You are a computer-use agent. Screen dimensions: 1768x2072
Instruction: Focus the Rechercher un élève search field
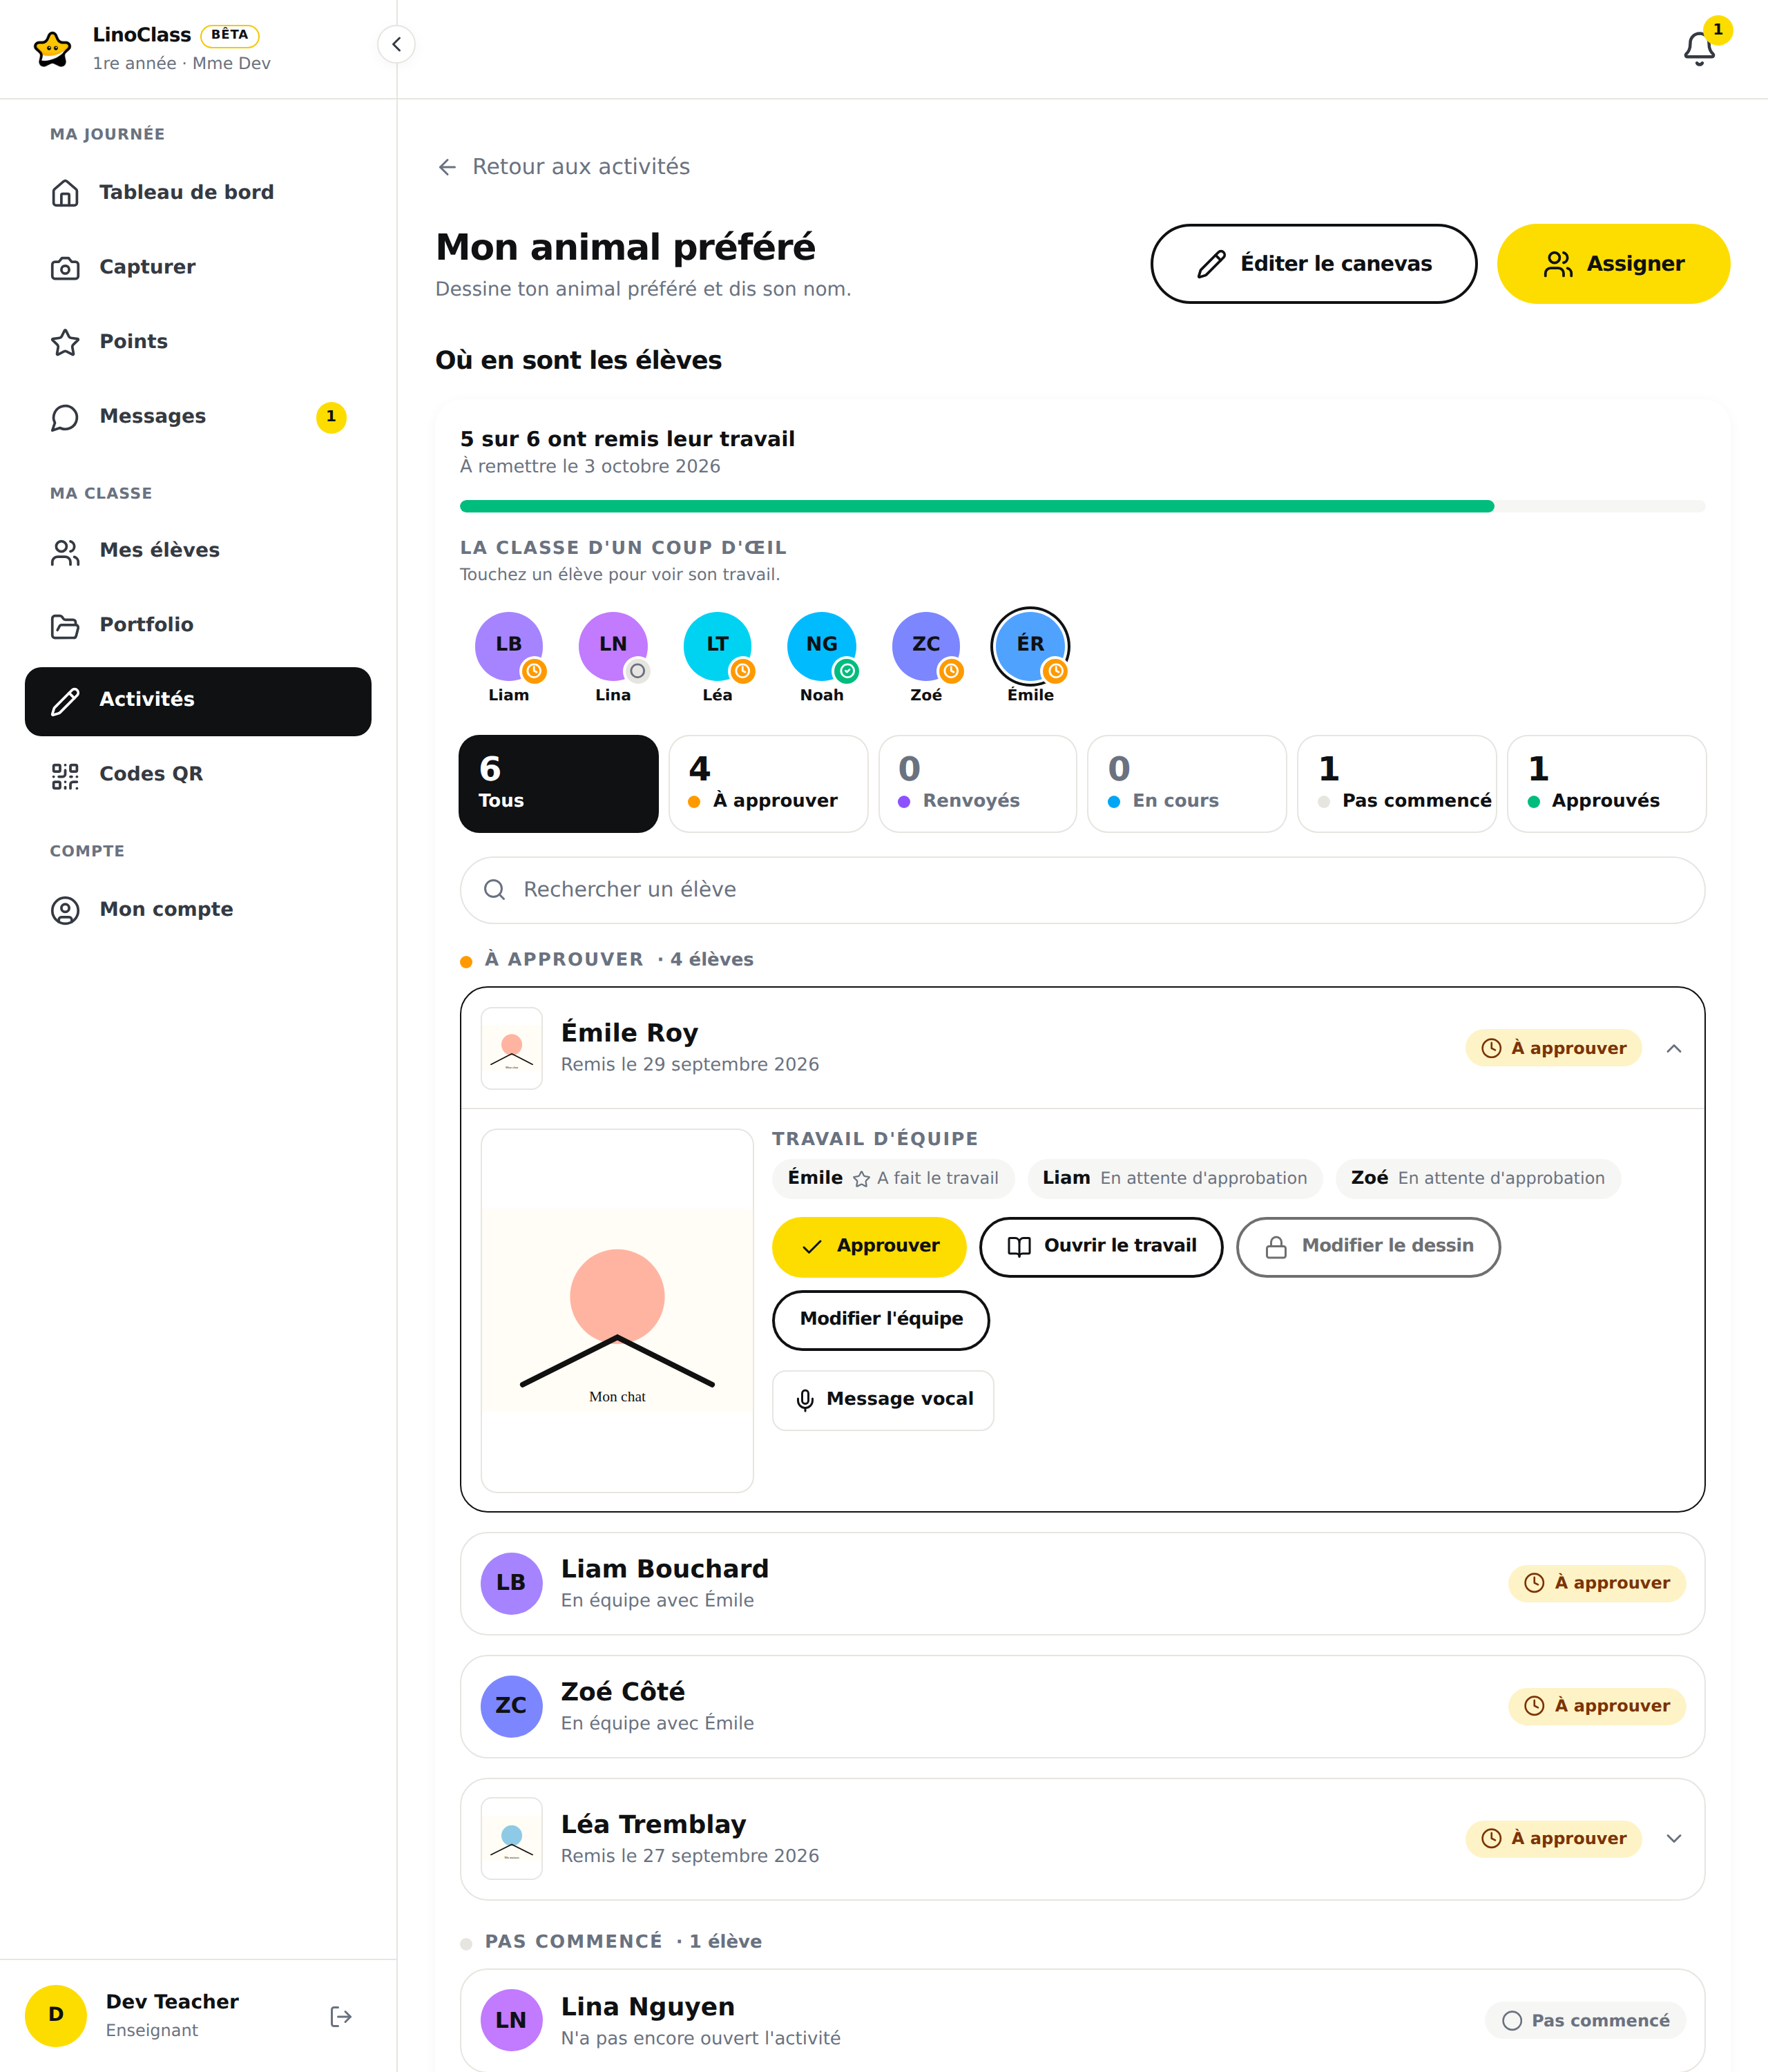point(1082,890)
